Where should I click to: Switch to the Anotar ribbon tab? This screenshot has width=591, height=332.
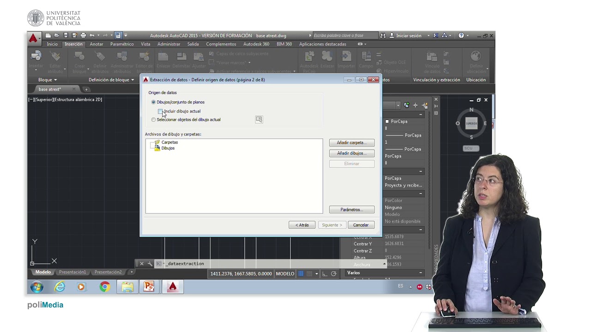(96, 44)
